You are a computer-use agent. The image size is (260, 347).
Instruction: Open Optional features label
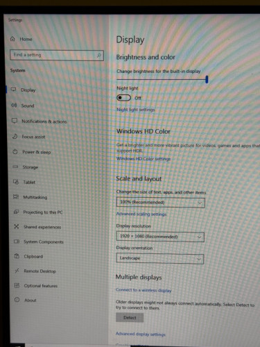[x=41, y=286]
